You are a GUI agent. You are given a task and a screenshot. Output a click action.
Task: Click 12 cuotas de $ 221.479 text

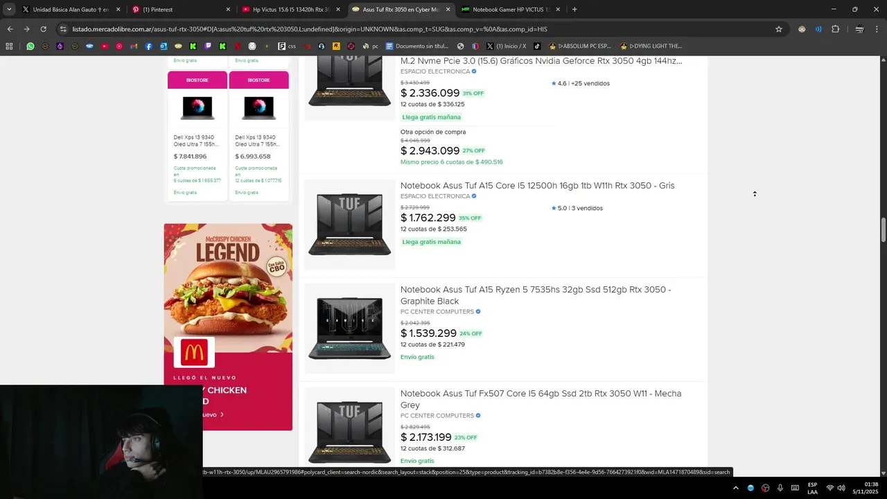[x=432, y=344]
